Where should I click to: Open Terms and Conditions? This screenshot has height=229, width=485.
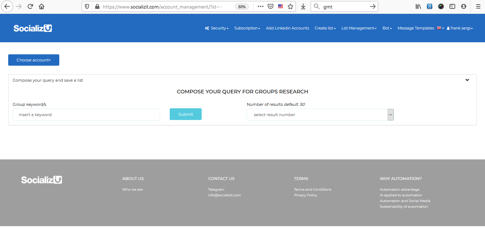pyautogui.click(x=312, y=190)
